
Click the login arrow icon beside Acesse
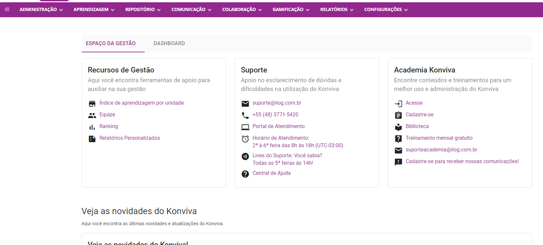(x=398, y=104)
